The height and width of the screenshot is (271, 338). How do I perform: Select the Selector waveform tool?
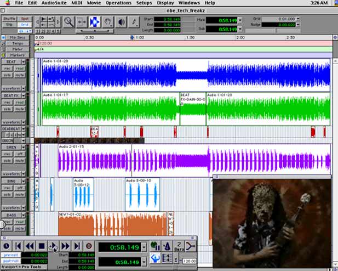click(x=94, y=22)
